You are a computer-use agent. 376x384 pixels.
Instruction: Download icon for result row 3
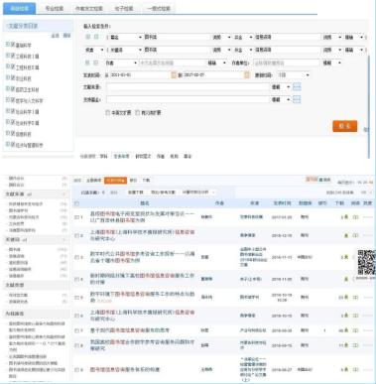[346, 257]
